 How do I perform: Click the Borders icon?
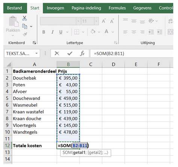(x=77, y=32)
